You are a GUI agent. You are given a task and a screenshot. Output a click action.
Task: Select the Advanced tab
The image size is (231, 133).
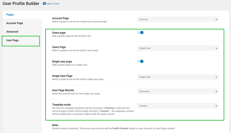[22, 32]
